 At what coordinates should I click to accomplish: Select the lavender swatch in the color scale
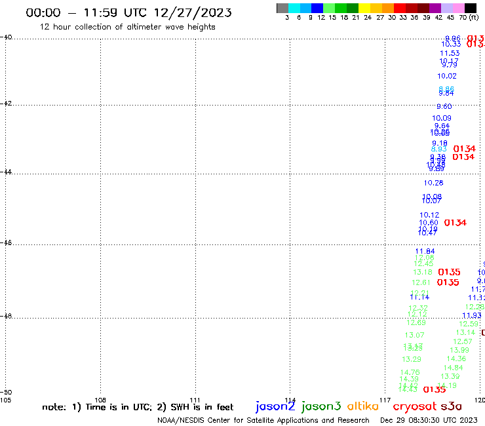pyautogui.click(x=446, y=8)
